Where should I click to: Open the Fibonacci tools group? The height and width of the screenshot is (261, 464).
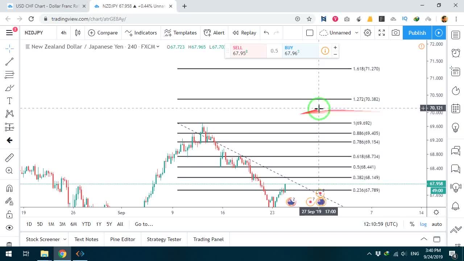pos(10,75)
